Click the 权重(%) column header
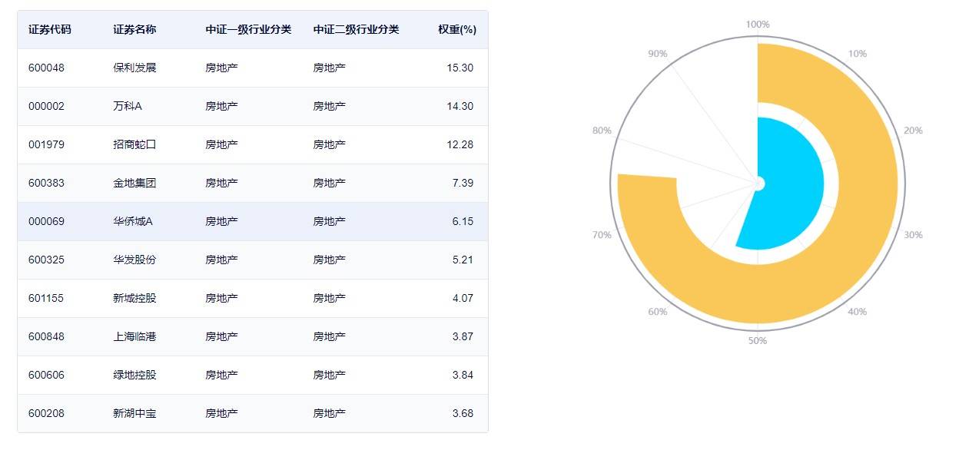 457,30
